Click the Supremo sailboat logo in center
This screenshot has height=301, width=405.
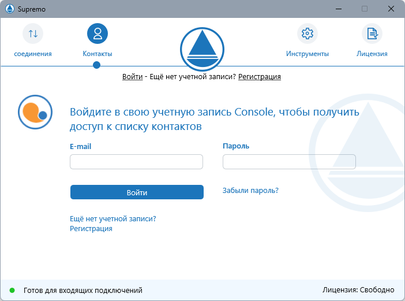[x=202, y=49]
